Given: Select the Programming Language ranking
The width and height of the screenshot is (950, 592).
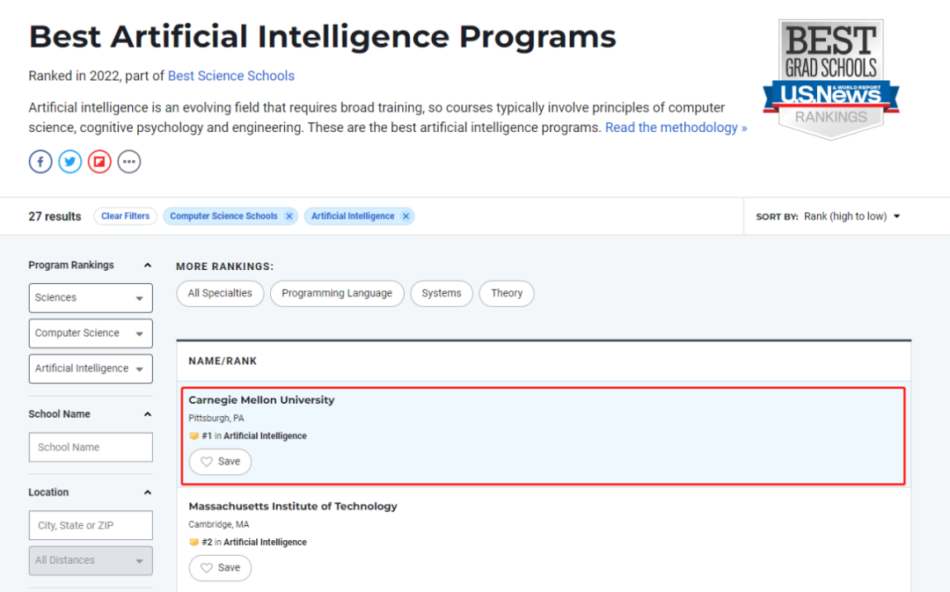Looking at the screenshot, I should [x=337, y=293].
